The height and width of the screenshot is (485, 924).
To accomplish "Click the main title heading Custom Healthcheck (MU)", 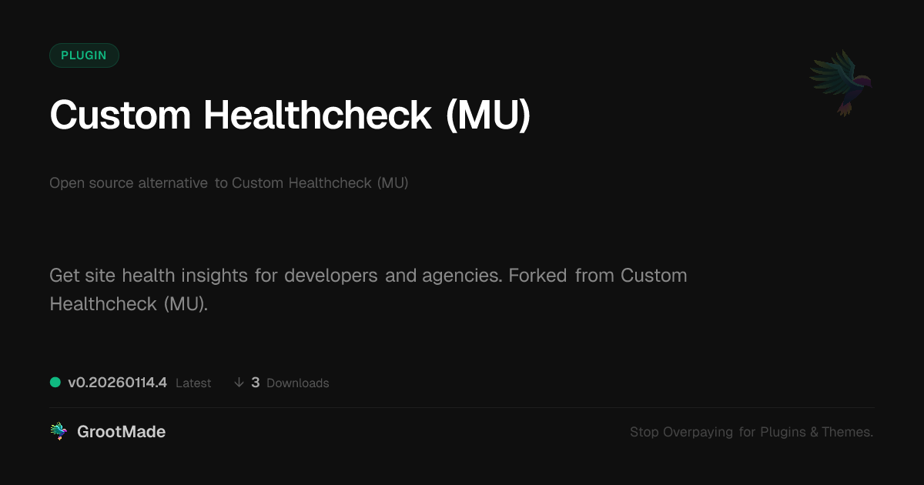I will 290,115.
